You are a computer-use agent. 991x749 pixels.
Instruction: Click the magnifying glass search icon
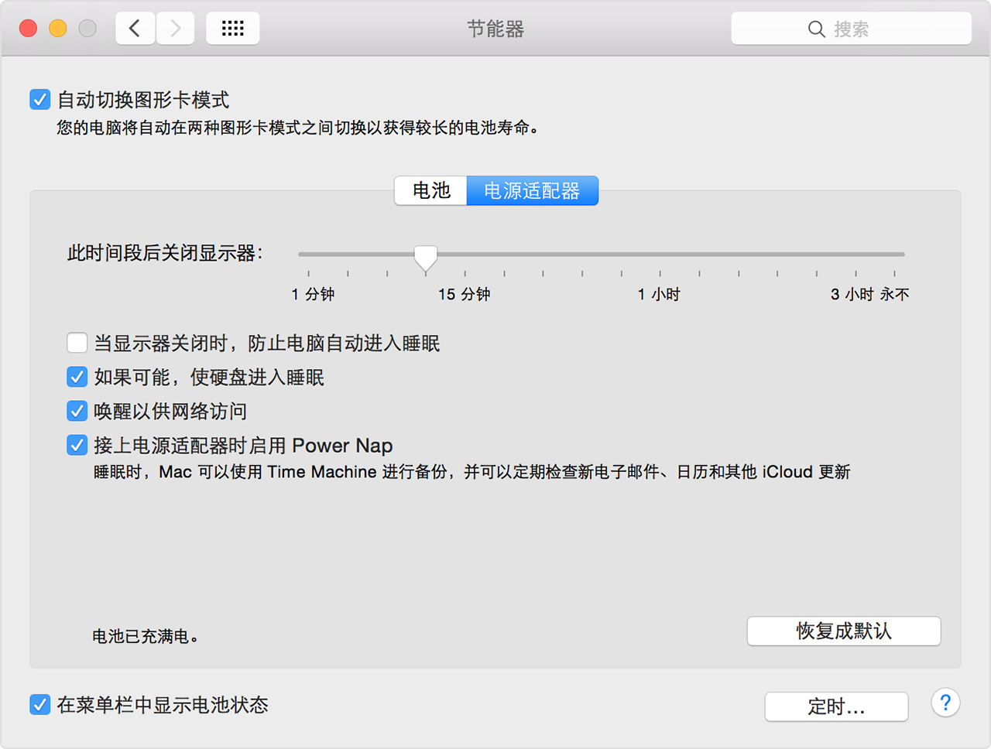(x=816, y=29)
